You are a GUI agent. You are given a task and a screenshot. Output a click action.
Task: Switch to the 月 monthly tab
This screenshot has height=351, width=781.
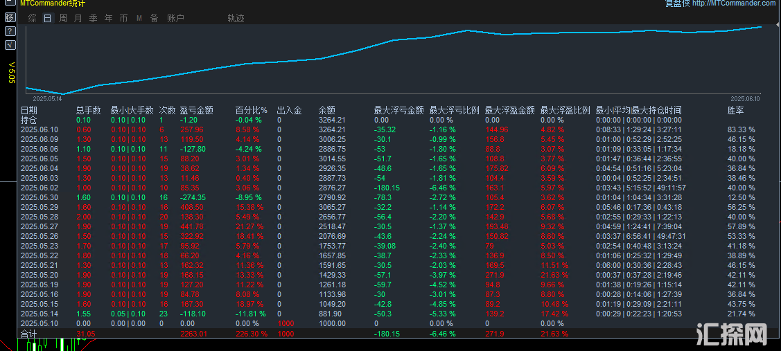point(78,19)
